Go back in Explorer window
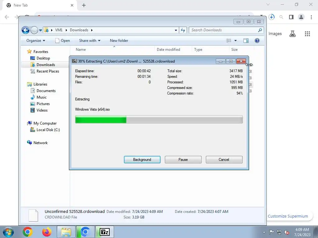The height and width of the screenshot is (238, 318). click(x=25, y=30)
